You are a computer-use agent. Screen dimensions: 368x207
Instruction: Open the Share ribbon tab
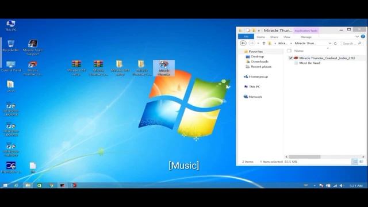[274, 37]
